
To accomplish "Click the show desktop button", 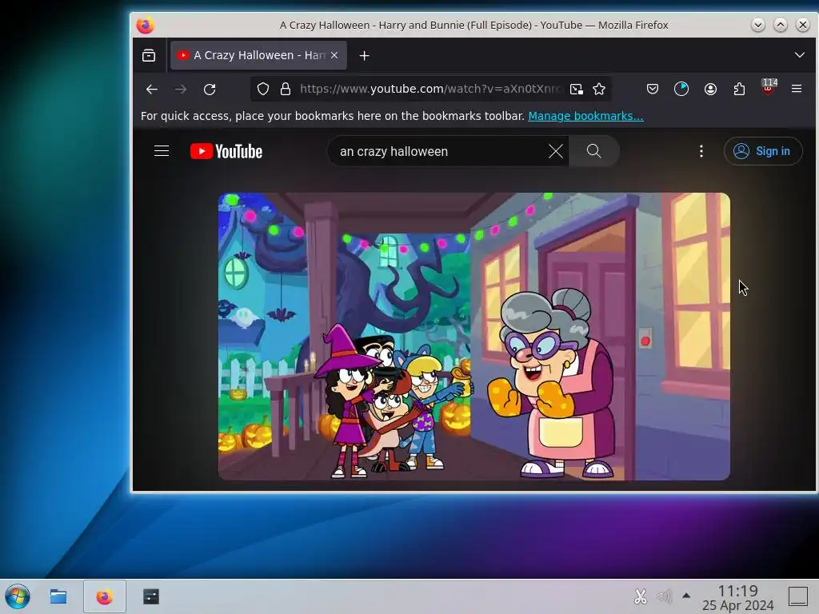I will pos(798,596).
